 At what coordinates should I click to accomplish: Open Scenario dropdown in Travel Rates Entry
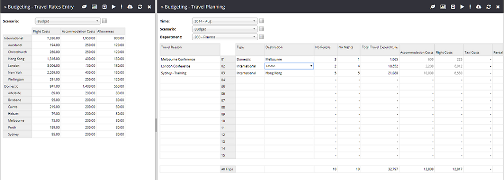68,21
